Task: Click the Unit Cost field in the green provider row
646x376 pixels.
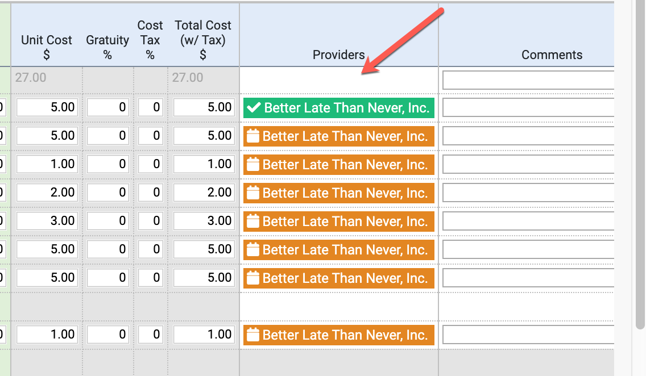Action: coord(47,107)
